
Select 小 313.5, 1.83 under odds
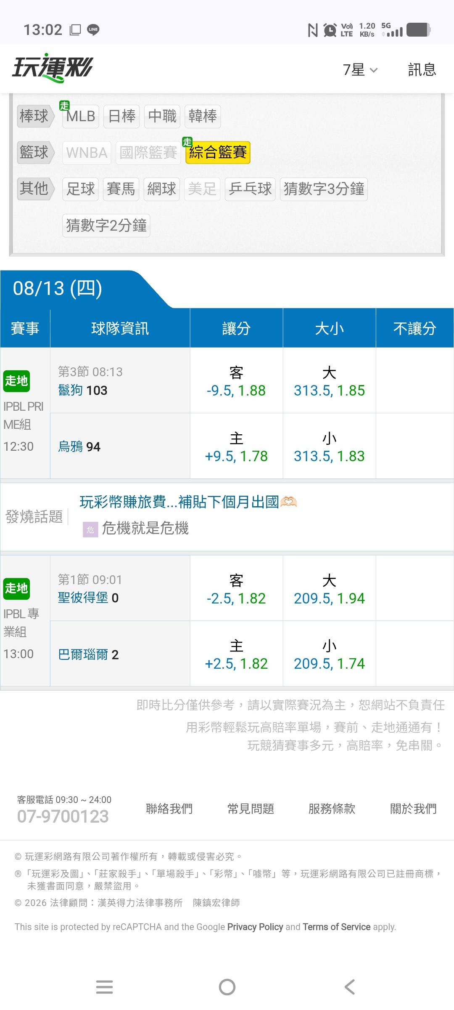pos(329,446)
